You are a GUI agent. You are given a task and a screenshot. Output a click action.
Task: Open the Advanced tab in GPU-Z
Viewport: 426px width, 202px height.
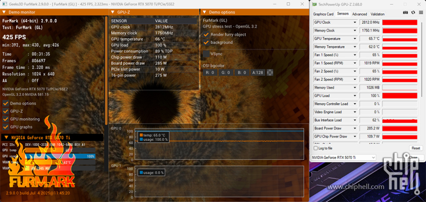click(359, 14)
